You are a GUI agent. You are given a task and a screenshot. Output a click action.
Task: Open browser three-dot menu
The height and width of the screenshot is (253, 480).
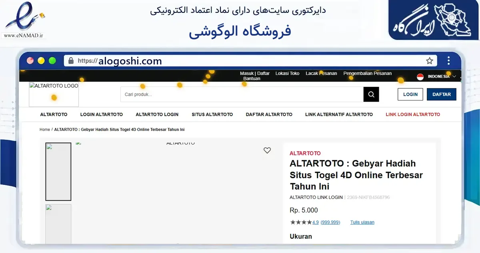[449, 61]
